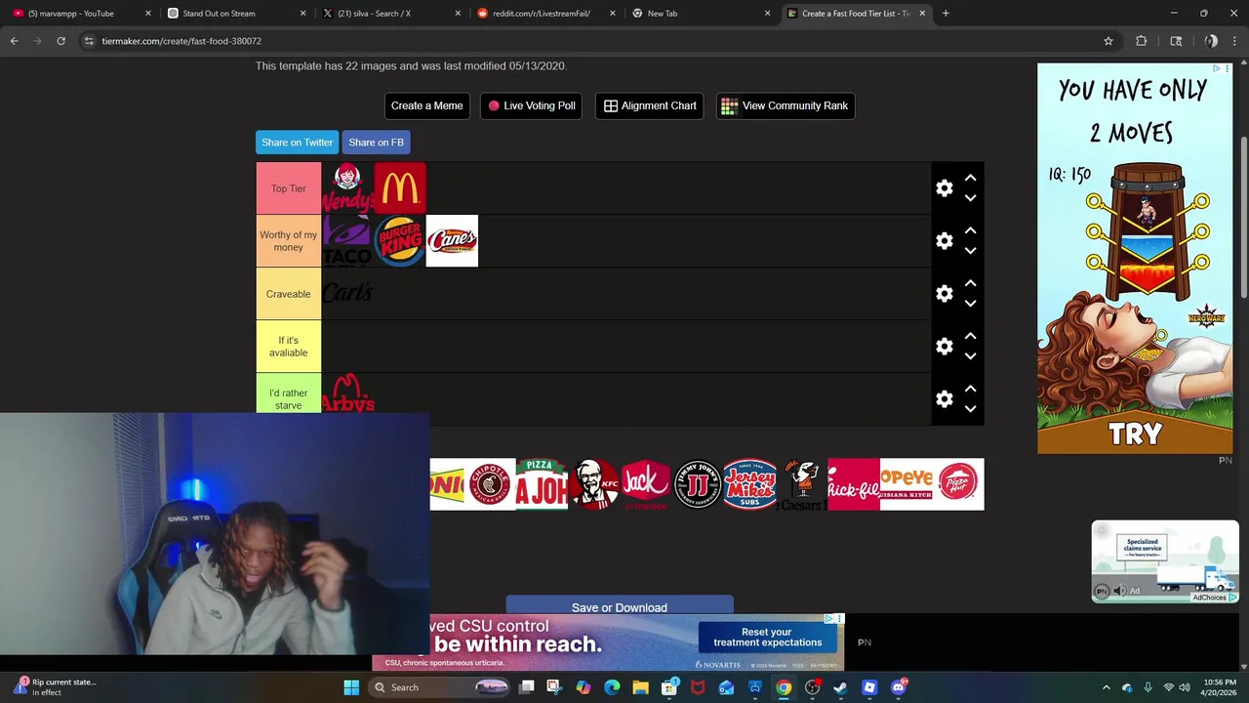Open settings gear for Worthy of my money row

(x=944, y=241)
